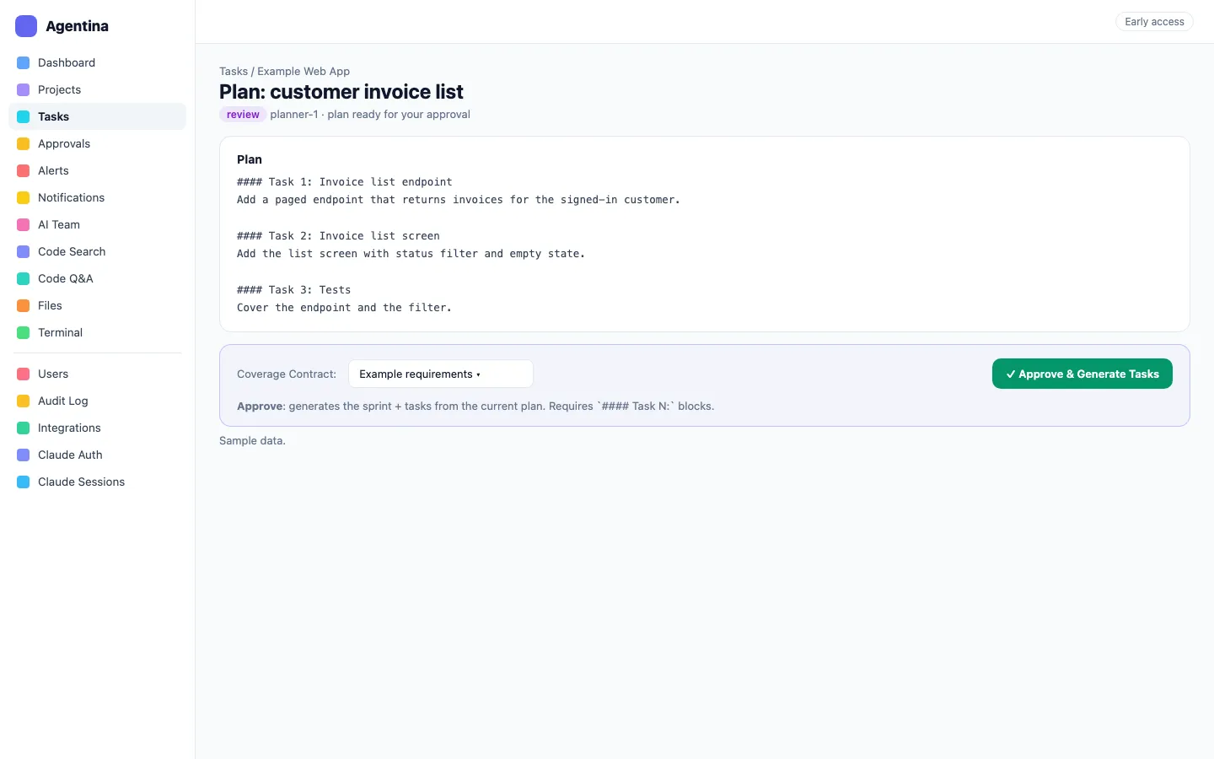Click the 'Plan: customer invoice list' heading

pyautogui.click(x=341, y=92)
